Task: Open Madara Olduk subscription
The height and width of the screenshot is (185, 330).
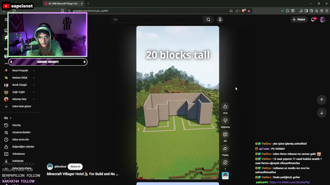Action: [x=20, y=78]
